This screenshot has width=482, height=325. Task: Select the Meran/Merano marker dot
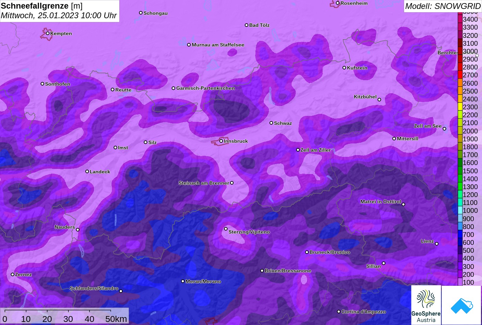[183, 281]
